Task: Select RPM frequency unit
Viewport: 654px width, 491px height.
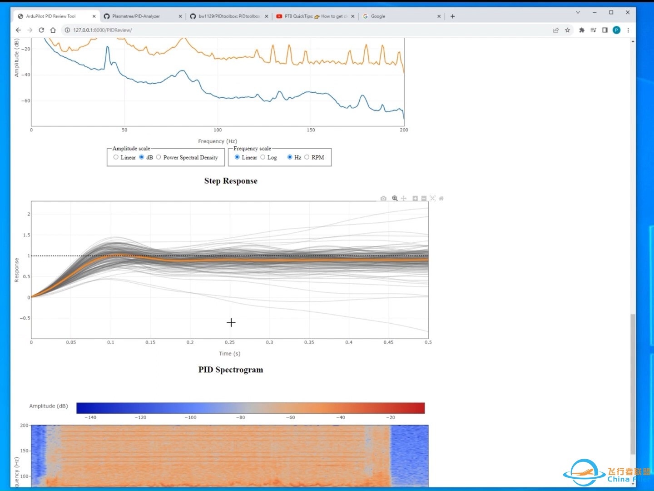Action: 307,157
